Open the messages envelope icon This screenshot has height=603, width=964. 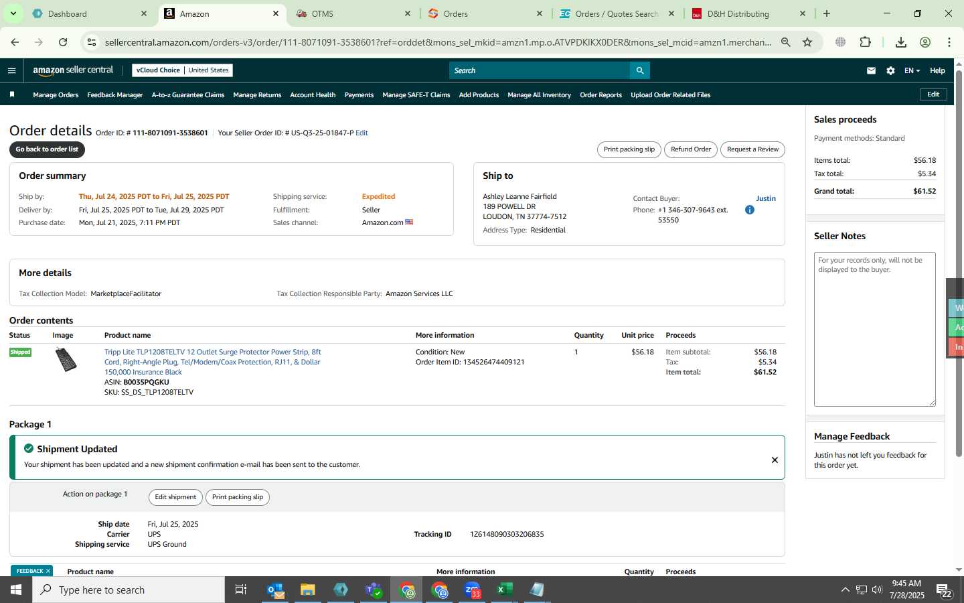(x=871, y=70)
